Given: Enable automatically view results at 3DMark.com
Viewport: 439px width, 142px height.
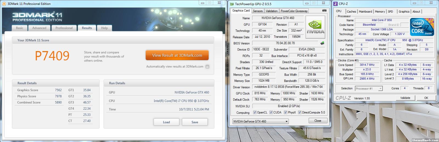Looking at the screenshot, I should pyautogui.click(x=207, y=67).
